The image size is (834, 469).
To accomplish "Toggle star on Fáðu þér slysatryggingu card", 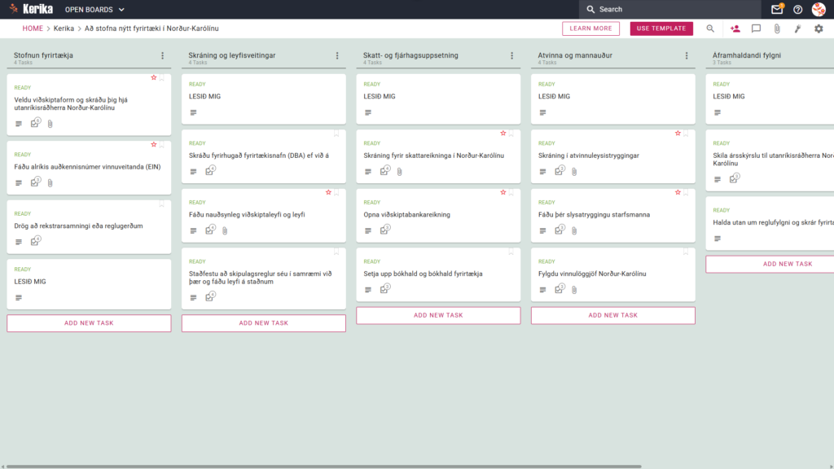I will [678, 192].
